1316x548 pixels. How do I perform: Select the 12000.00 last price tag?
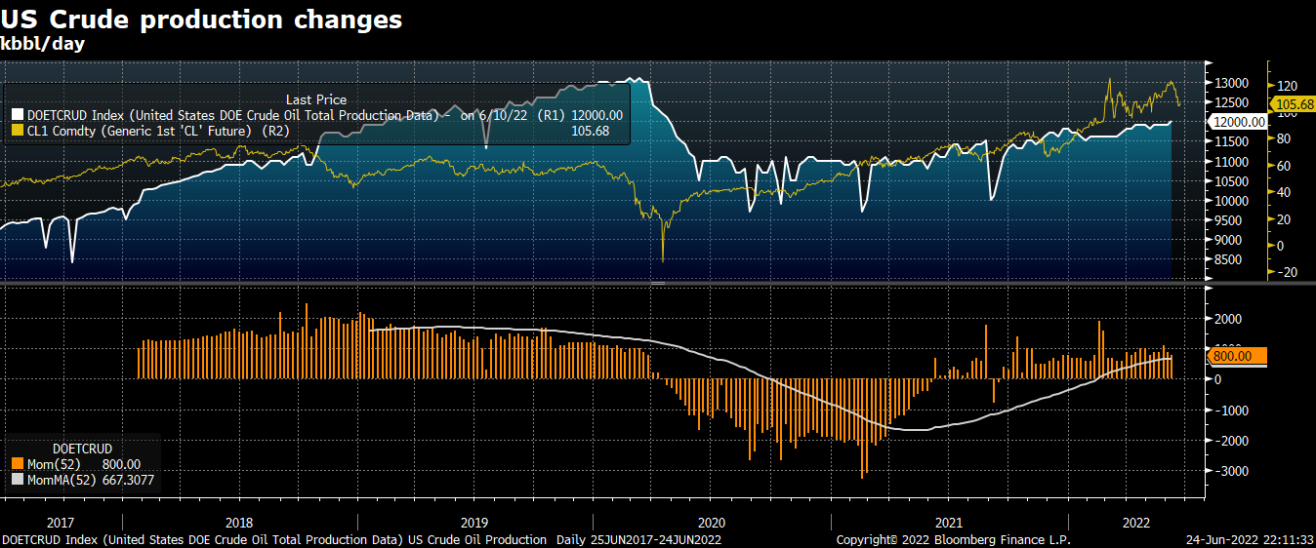tap(1237, 122)
